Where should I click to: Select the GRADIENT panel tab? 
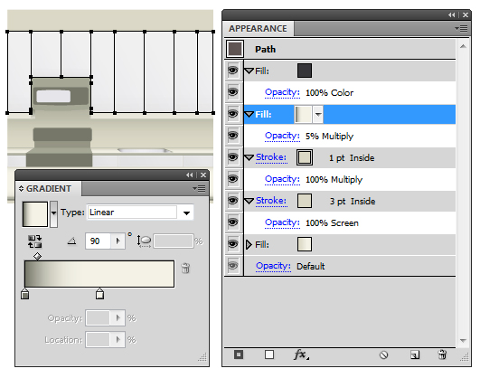[49, 189]
